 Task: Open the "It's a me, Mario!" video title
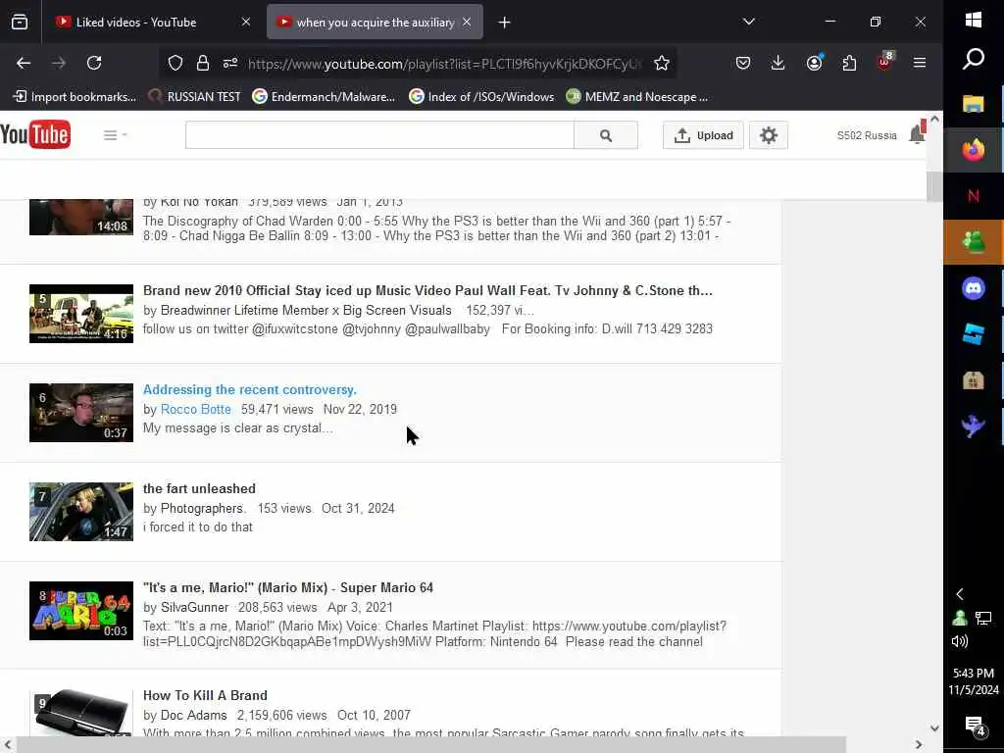[288, 588]
